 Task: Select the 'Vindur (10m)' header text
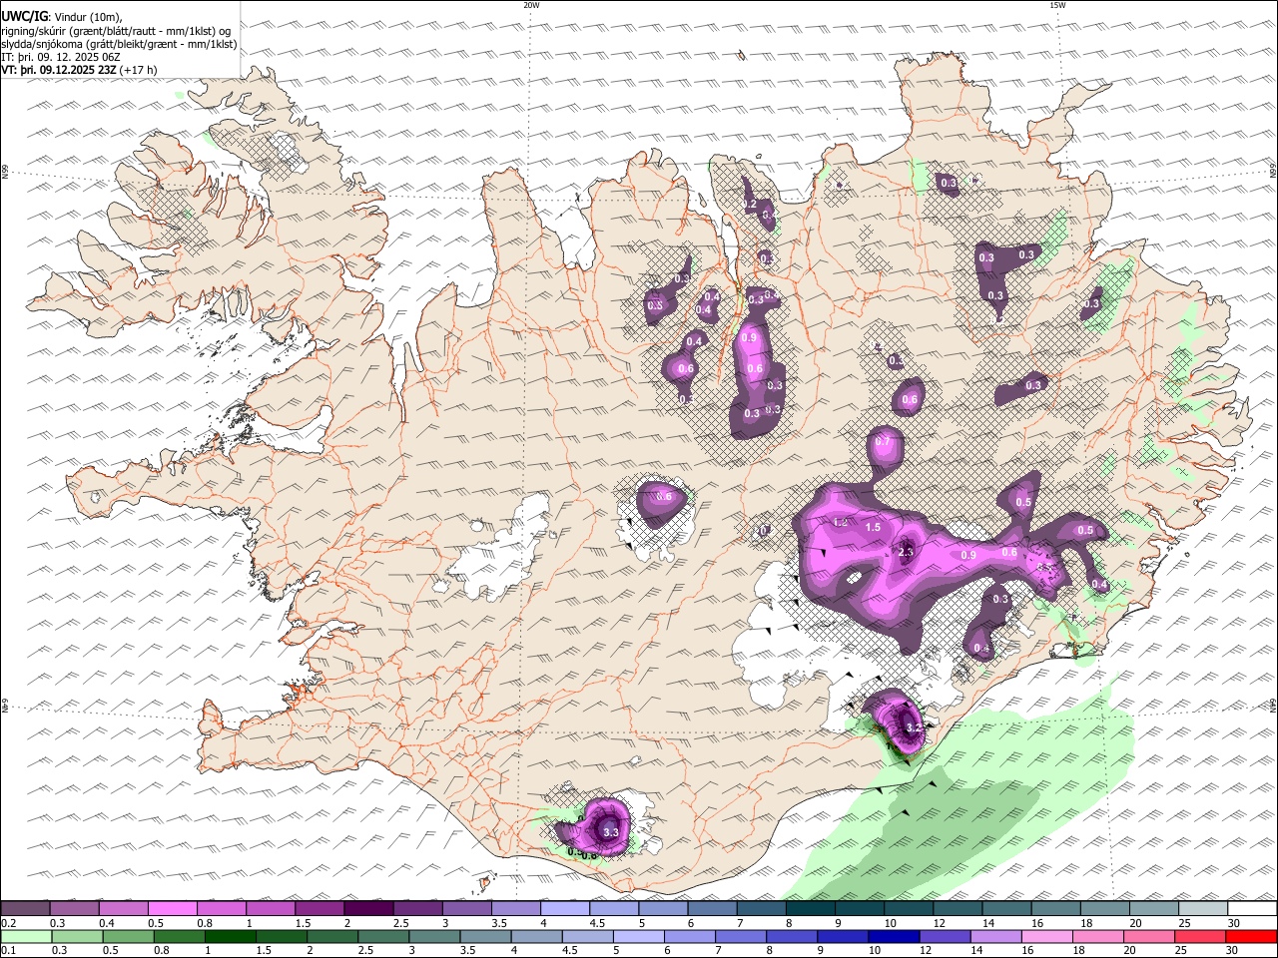(86, 16)
